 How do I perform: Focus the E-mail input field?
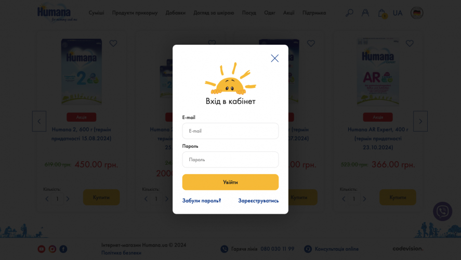[x=230, y=131]
